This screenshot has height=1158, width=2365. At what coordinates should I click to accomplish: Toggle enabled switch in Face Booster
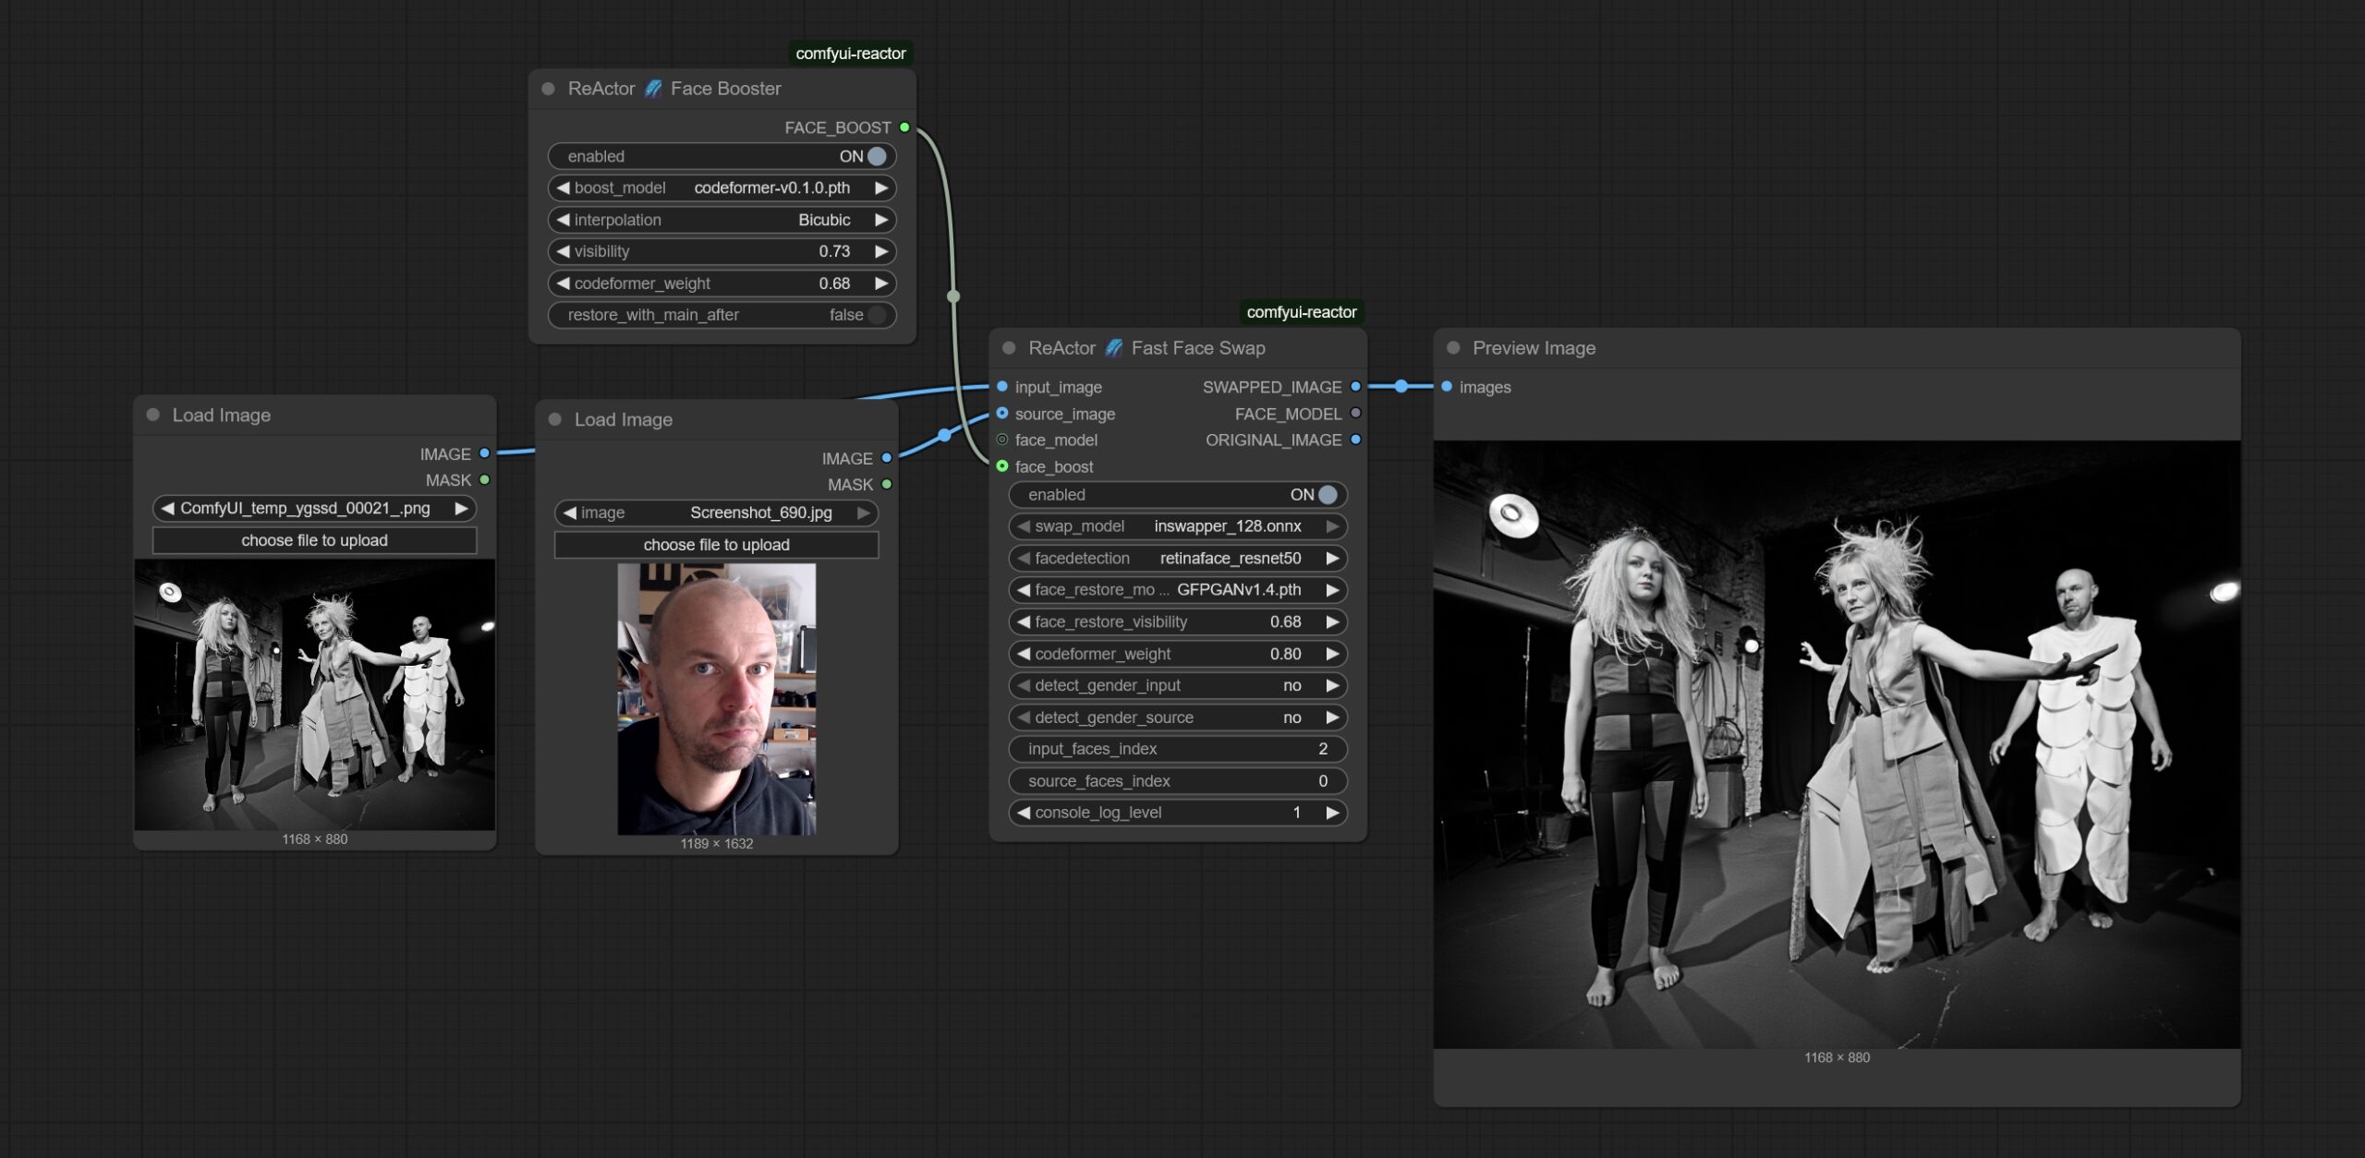coord(876,157)
